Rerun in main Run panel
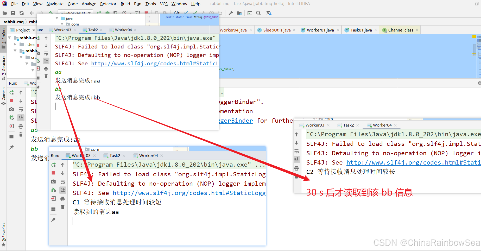 tap(11, 92)
